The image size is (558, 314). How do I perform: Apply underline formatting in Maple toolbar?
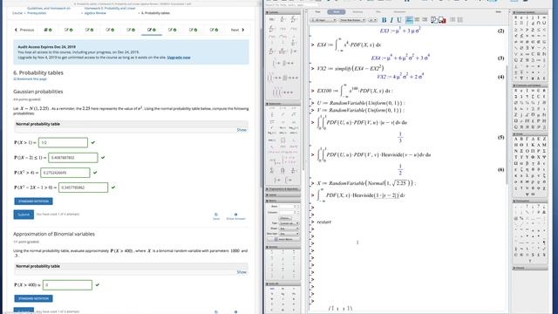(x=399, y=20)
